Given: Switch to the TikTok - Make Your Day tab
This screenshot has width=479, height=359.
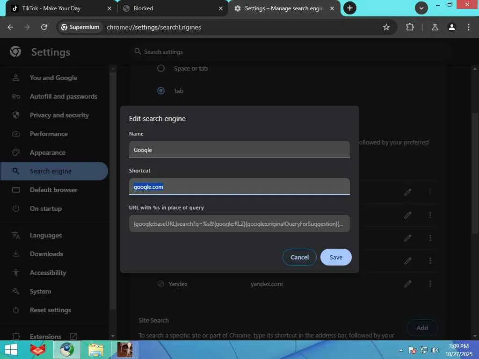Looking at the screenshot, I should [x=59, y=8].
